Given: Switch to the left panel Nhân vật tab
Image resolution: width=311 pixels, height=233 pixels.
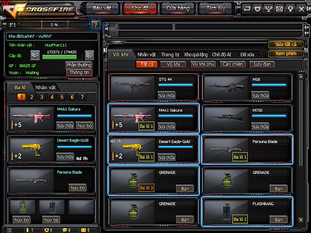Looking at the screenshot, I should click(x=45, y=87).
